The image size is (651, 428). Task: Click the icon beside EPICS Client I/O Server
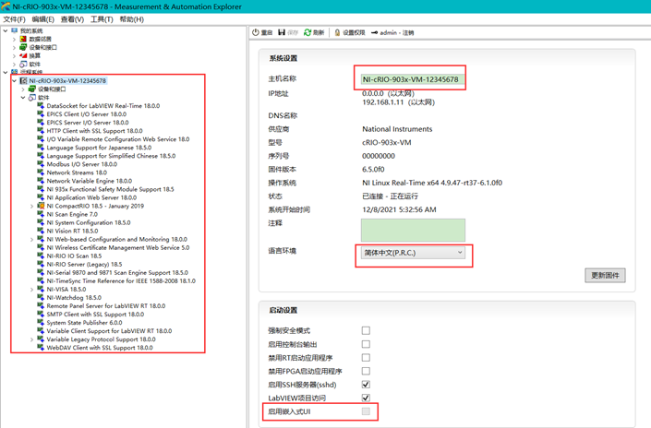click(41, 113)
